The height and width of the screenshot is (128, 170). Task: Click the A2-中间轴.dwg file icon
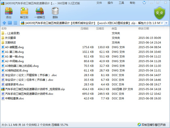[x=3, y=61]
